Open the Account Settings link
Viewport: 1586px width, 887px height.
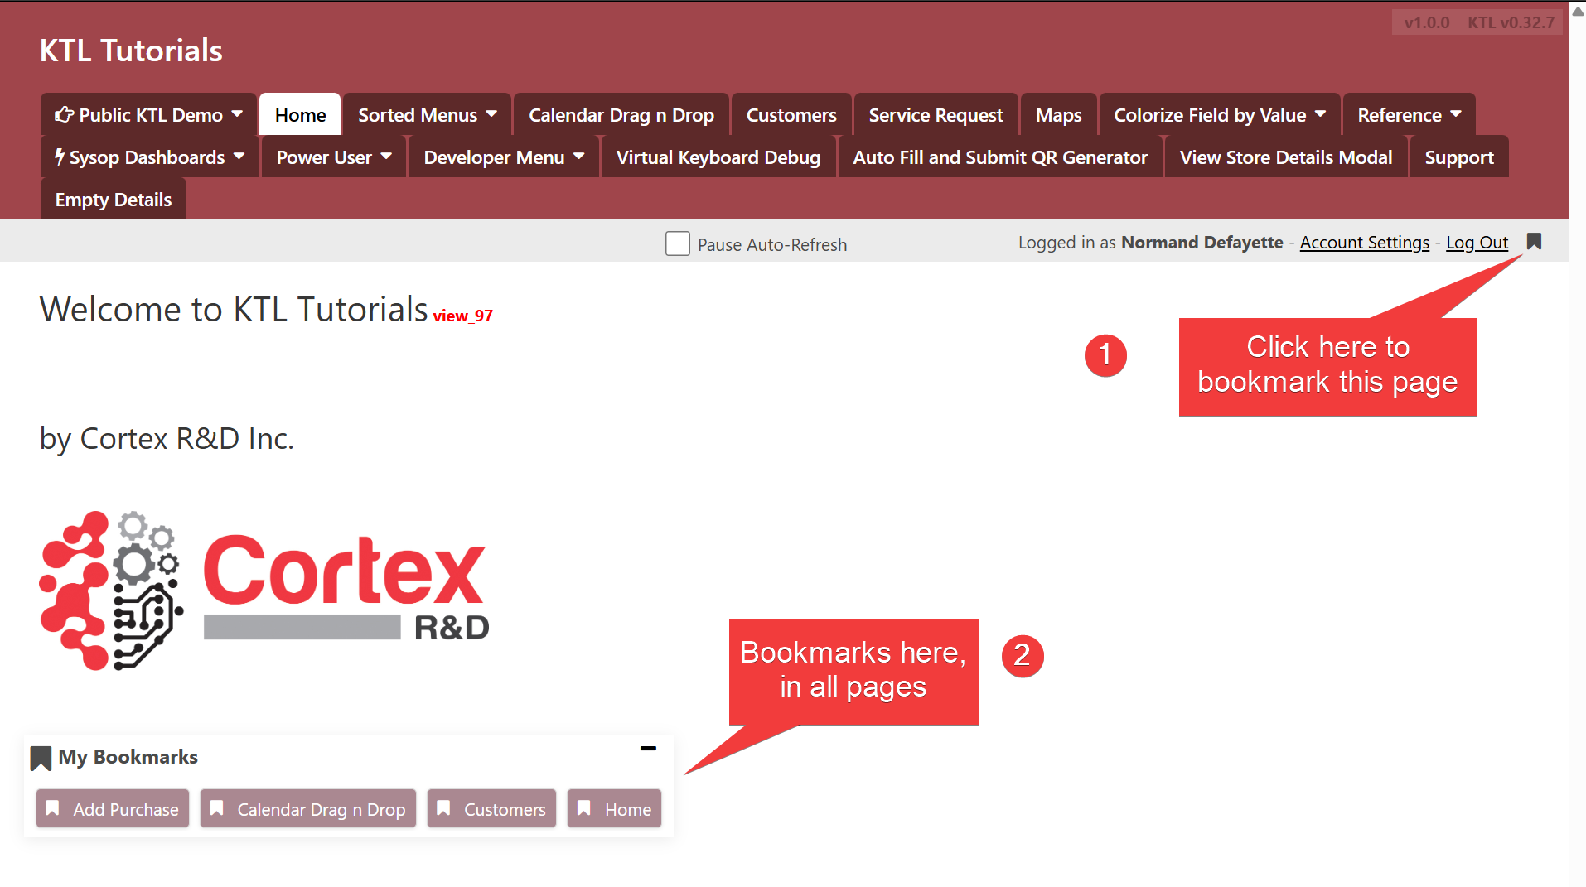pos(1365,243)
